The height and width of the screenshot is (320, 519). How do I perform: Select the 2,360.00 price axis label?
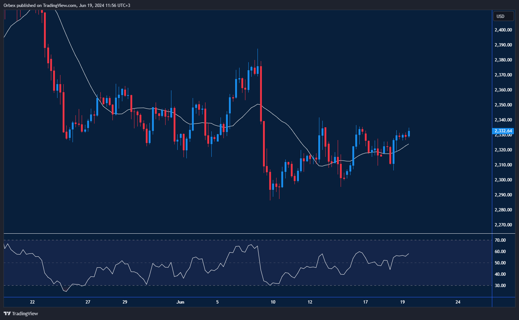503,90
